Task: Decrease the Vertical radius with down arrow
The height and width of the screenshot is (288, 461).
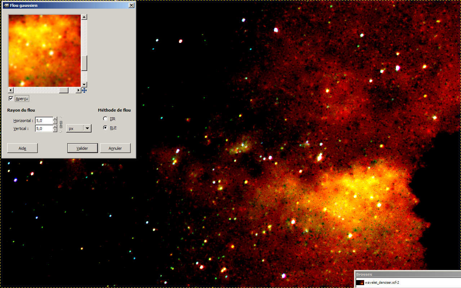Action: click(55, 130)
